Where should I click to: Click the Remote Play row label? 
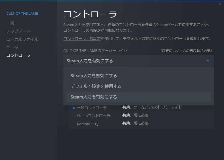pyautogui.click(x=88, y=124)
